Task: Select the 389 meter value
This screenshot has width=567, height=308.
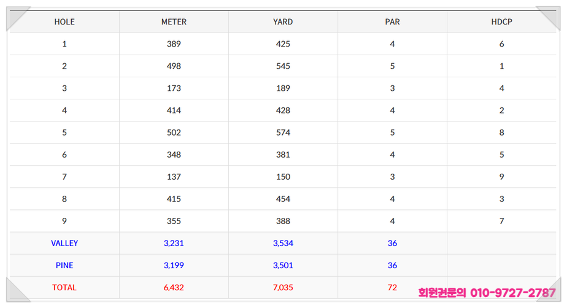Action: (174, 44)
